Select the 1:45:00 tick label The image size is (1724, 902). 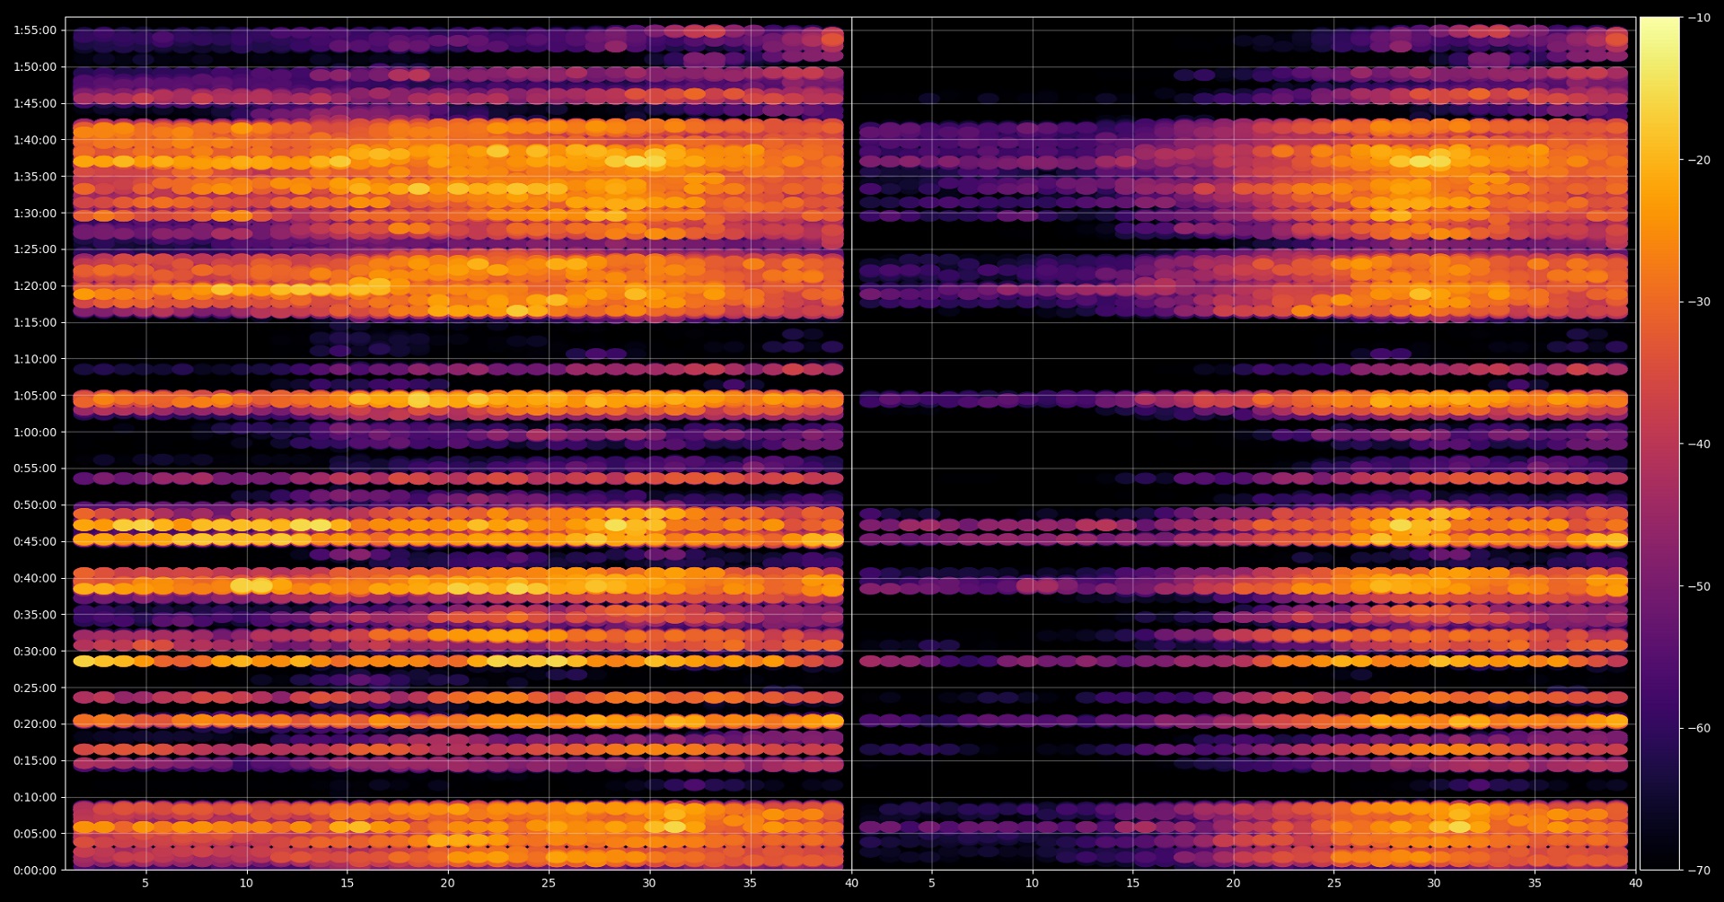point(35,104)
